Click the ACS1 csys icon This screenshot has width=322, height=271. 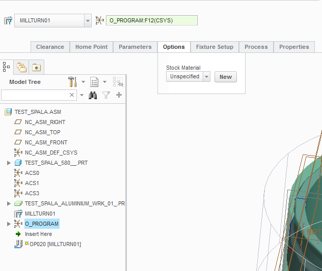[18, 183]
